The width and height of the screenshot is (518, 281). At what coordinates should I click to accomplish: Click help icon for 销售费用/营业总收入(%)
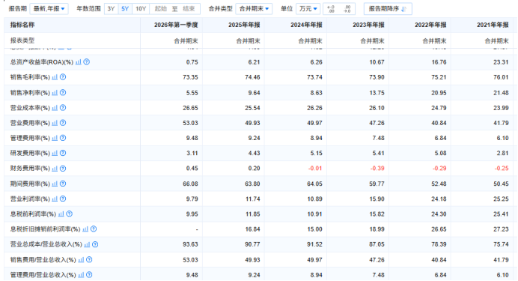(x=89, y=260)
